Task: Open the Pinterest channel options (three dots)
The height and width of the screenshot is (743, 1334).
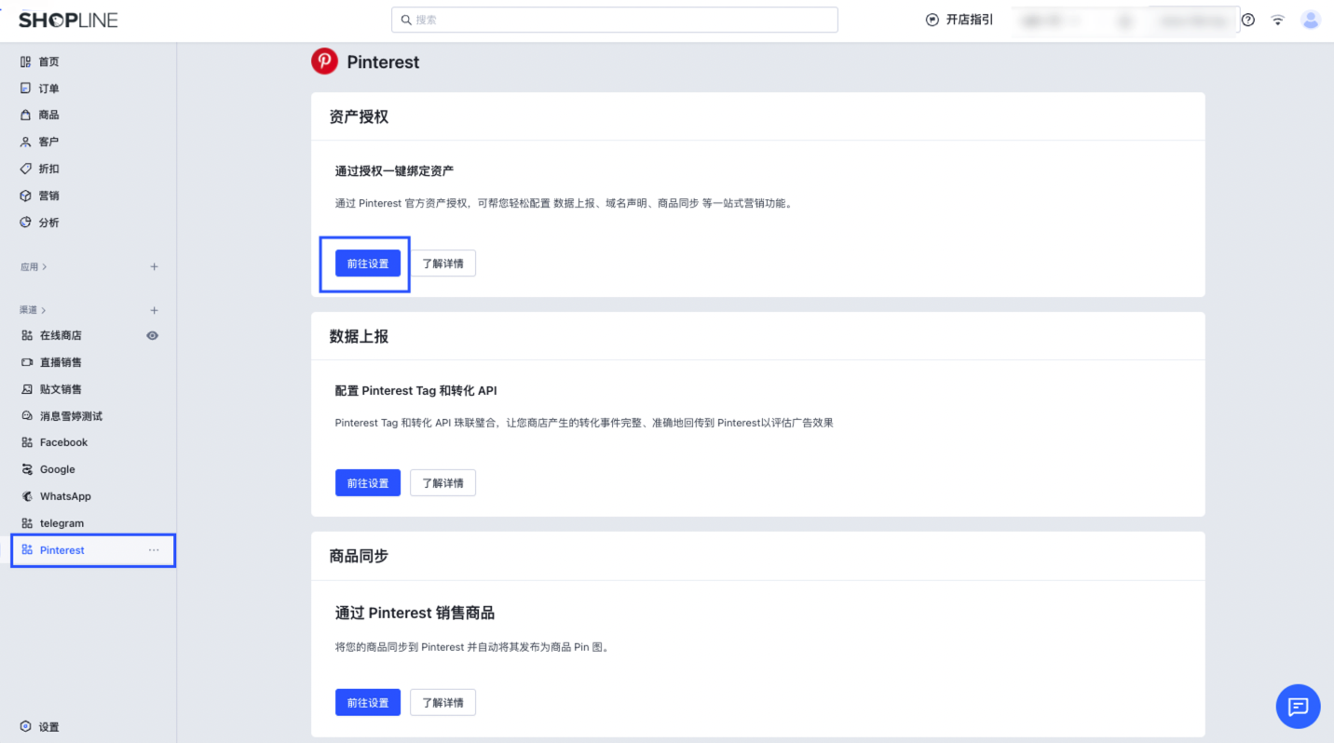Action: (x=154, y=550)
